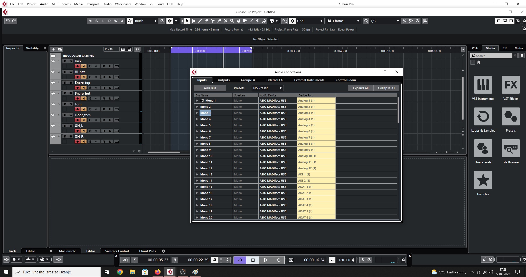526x277 pixels.
Task: Open the Favorites star tile
Action: click(x=483, y=183)
